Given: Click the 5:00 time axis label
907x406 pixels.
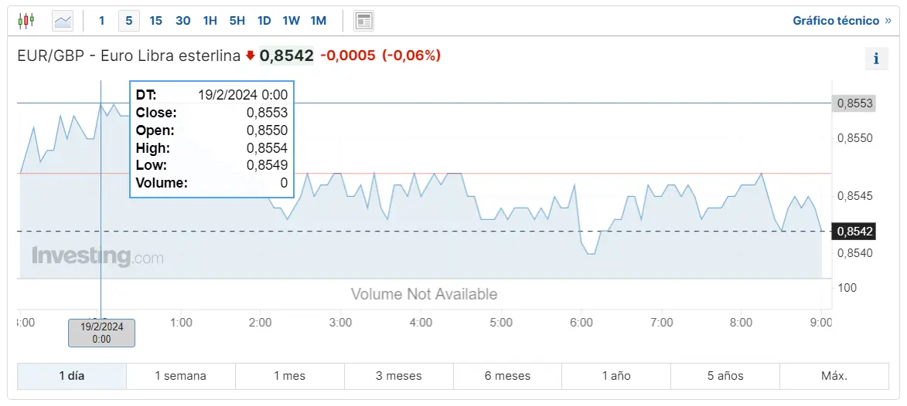Looking at the screenshot, I should click(x=501, y=323).
